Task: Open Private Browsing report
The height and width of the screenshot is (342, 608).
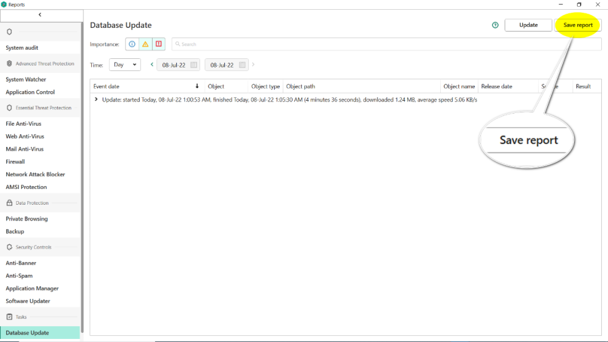Action: (40, 219)
